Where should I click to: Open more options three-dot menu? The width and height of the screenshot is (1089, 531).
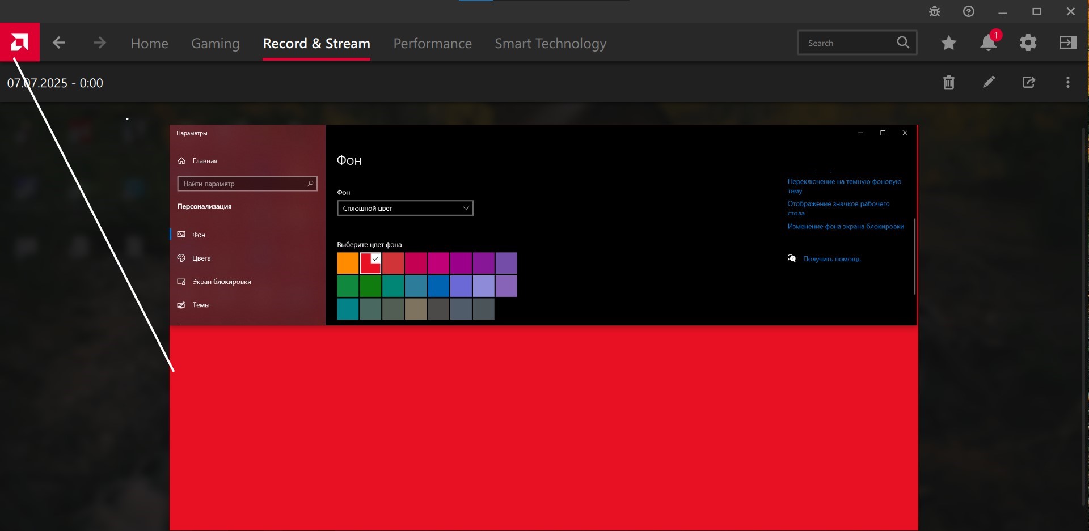tap(1068, 82)
